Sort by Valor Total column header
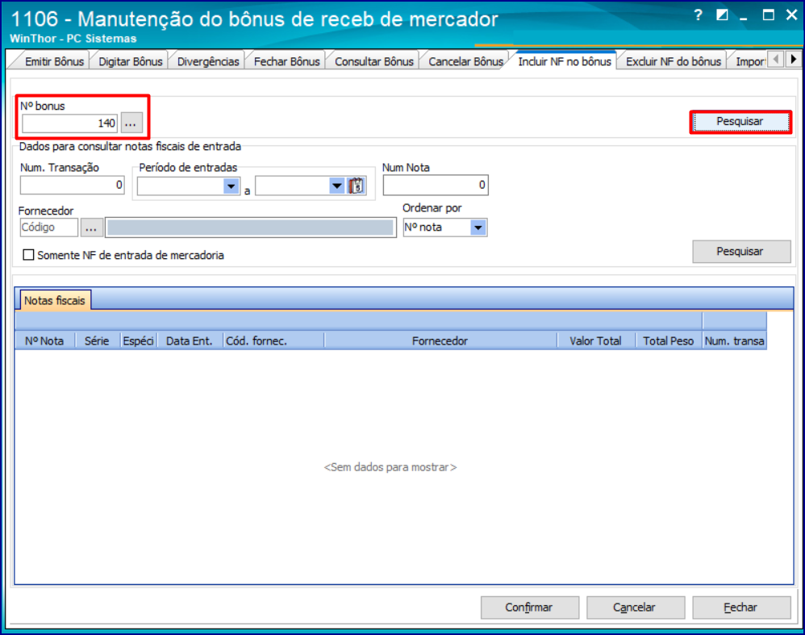The height and width of the screenshot is (635, 805). coord(596,341)
